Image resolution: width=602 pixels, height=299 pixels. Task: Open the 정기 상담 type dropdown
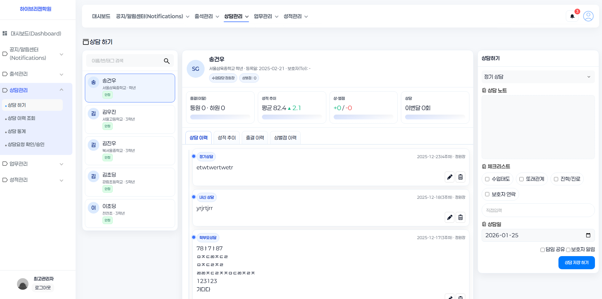click(538, 77)
